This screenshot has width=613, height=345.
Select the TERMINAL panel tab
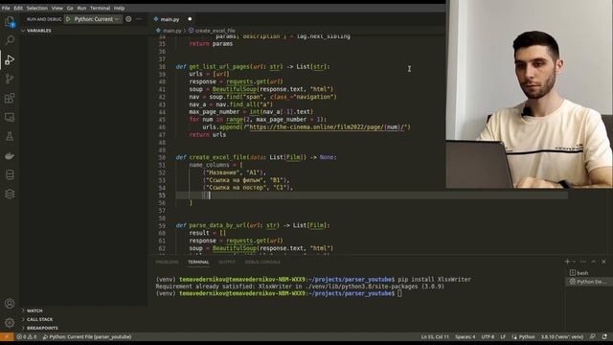click(x=198, y=262)
